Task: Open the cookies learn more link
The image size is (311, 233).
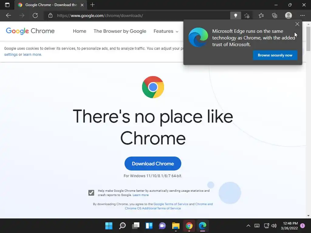Action: (32, 55)
